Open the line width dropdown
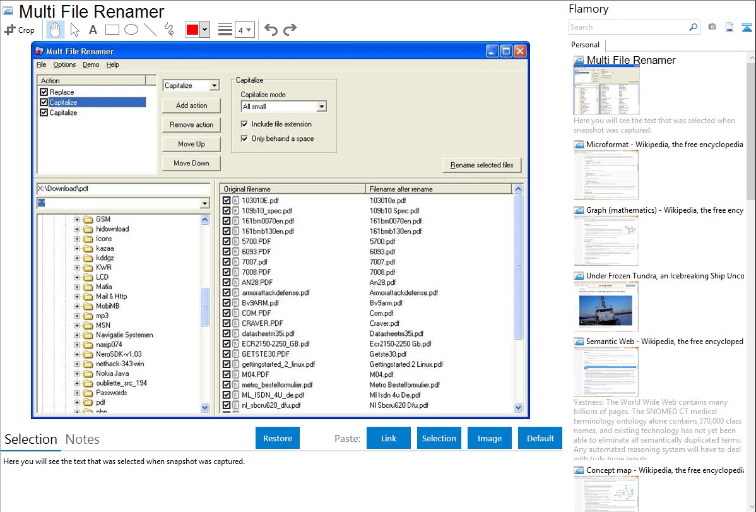The image size is (756, 512). click(244, 30)
